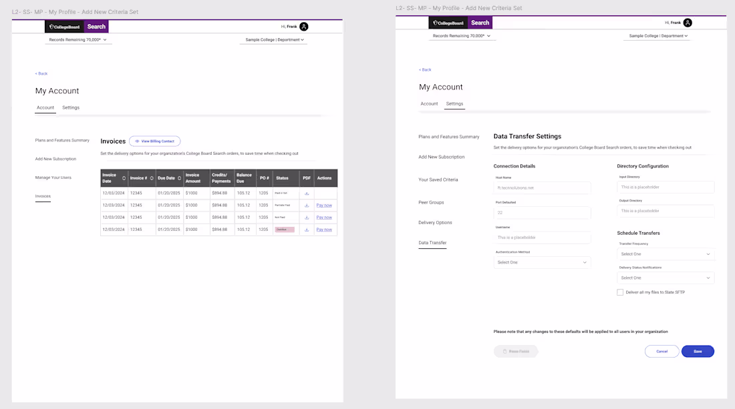Click the Input Directory field

666,187
